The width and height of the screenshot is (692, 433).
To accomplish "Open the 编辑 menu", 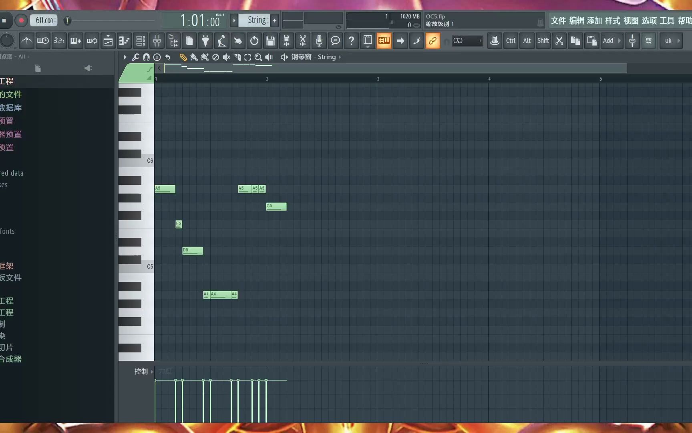I will pos(576,21).
